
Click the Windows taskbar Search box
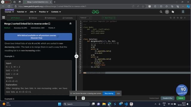(x=76, y=104)
